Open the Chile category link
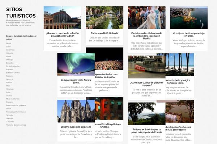The width and height of the screenshot is (217, 144). [x=8, y=46]
